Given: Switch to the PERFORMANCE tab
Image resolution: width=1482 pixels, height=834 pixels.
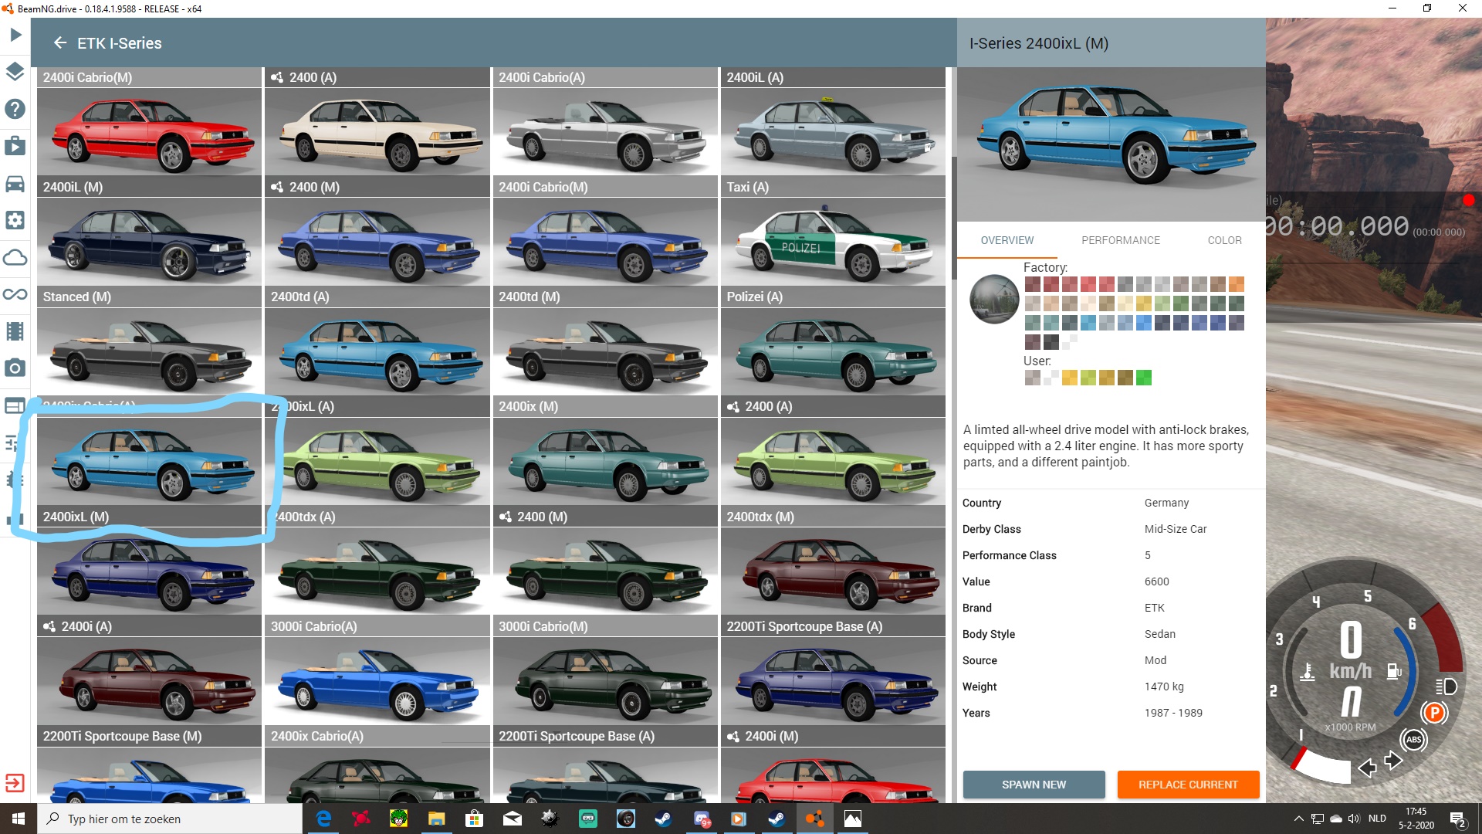Looking at the screenshot, I should point(1121,240).
